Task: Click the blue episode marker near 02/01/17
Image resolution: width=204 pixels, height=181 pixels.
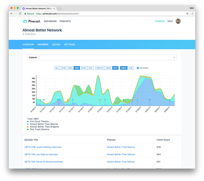Action: click(x=150, y=100)
